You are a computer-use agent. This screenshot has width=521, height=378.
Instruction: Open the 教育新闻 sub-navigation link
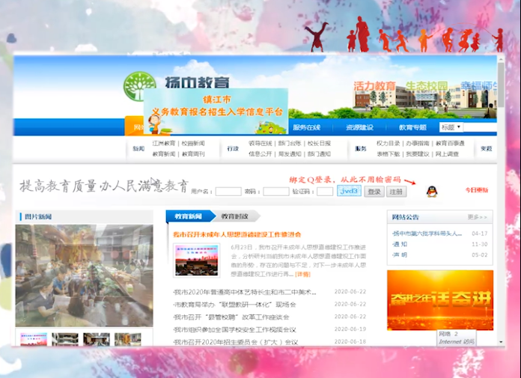pyautogui.click(x=163, y=154)
